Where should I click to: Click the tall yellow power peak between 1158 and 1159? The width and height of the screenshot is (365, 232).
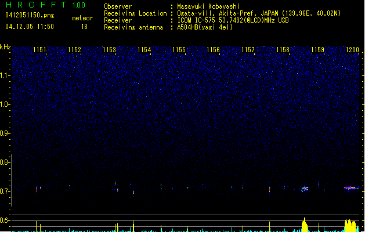305,225
